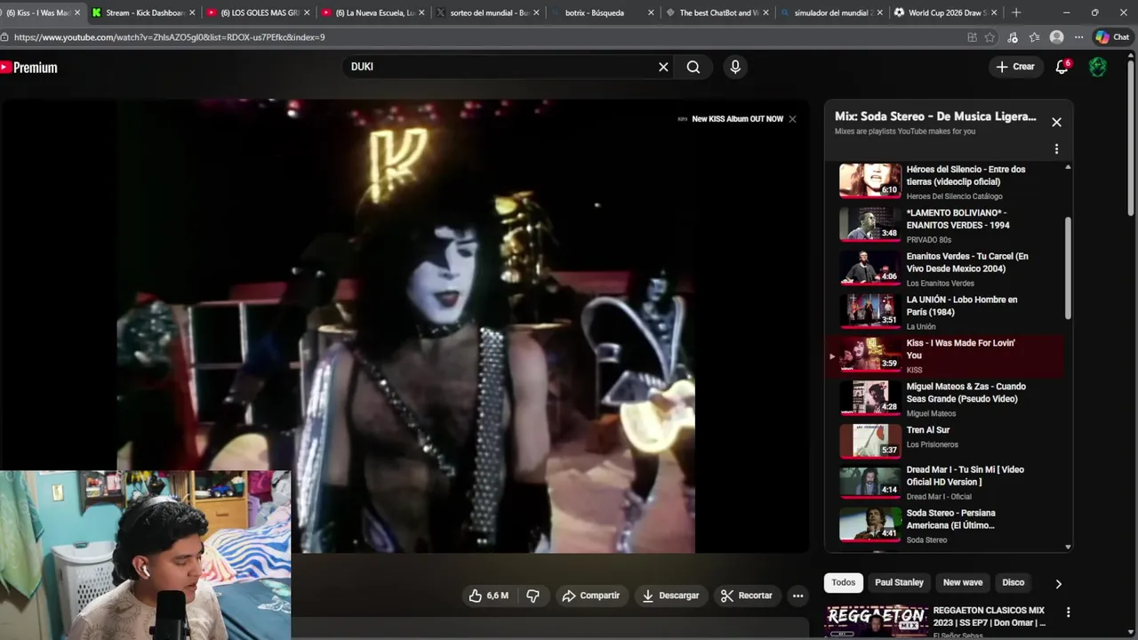Dismiss New KISS Album banner
The image size is (1138, 640).
click(x=792, y=119)
